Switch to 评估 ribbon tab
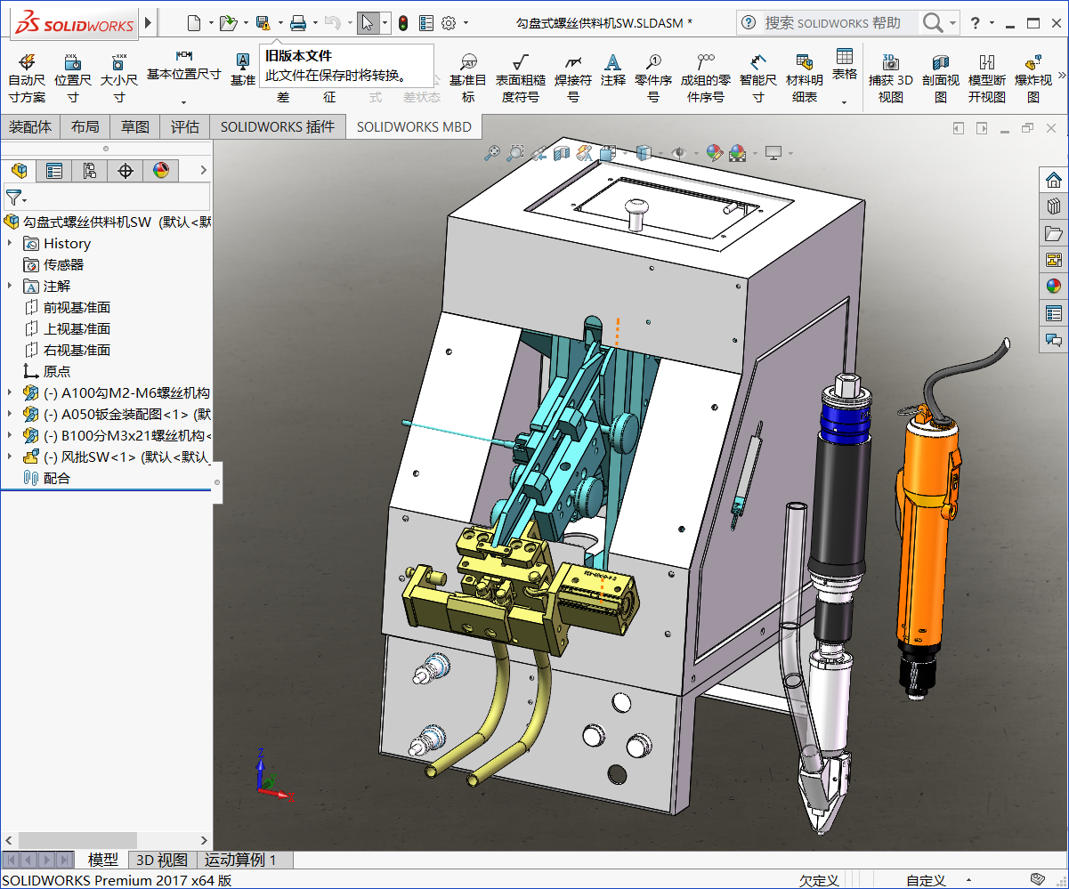This screenshot has width=1069, height=889. coord(185,126)
